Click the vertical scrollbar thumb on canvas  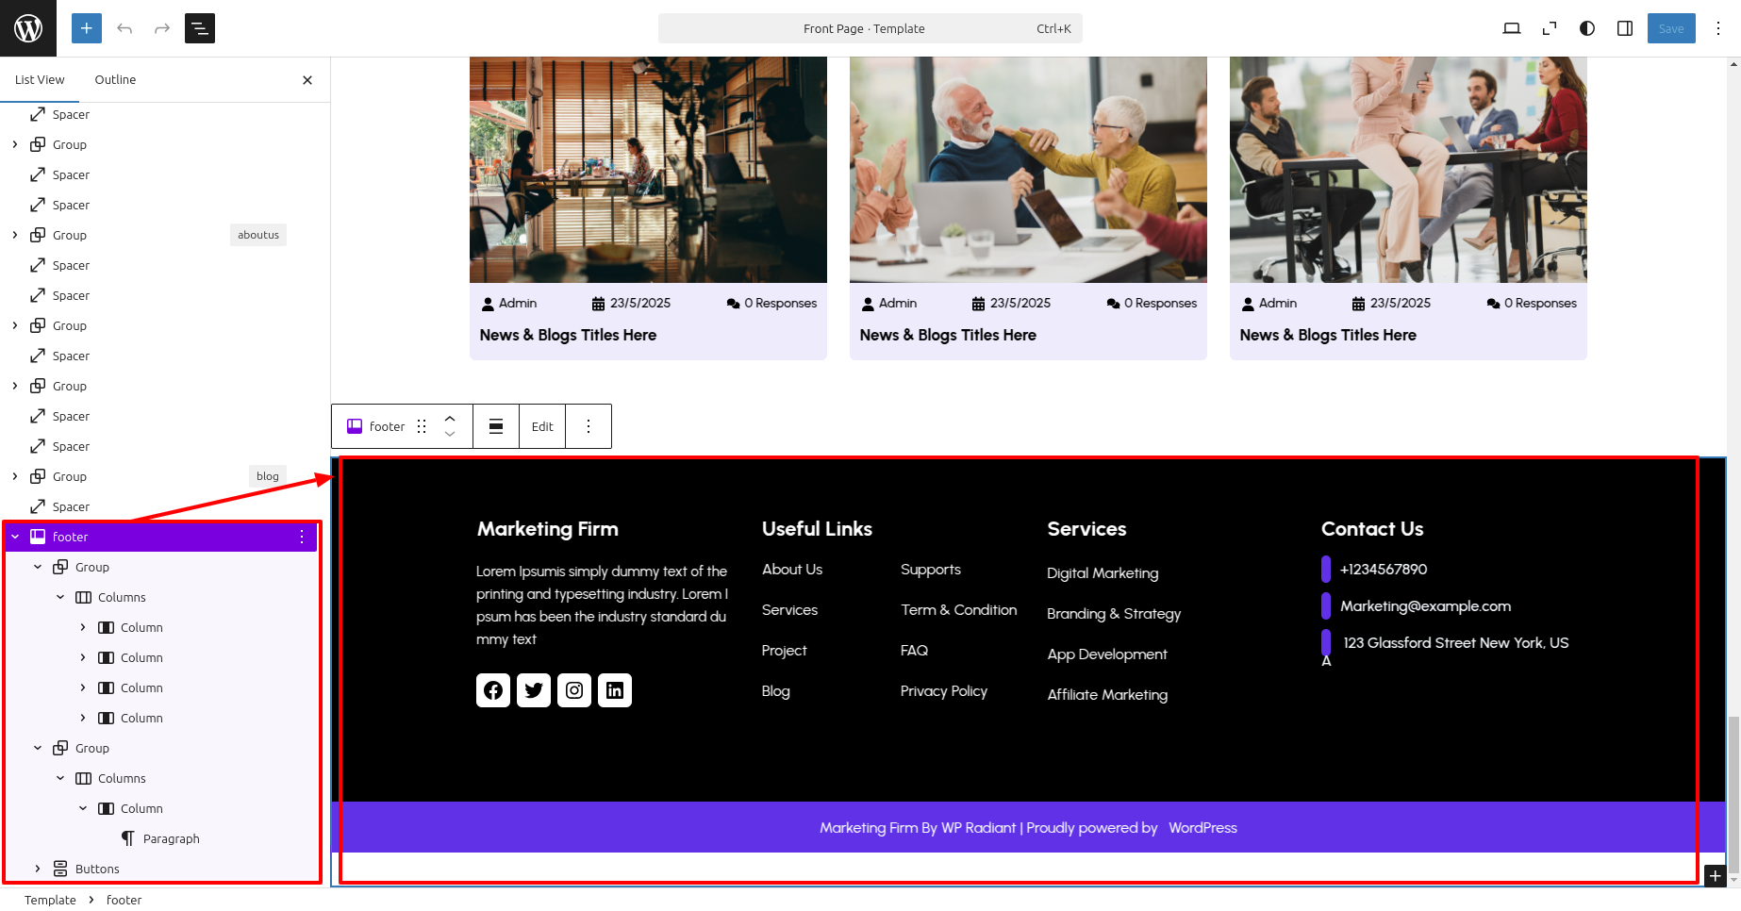click(1733, 794)
